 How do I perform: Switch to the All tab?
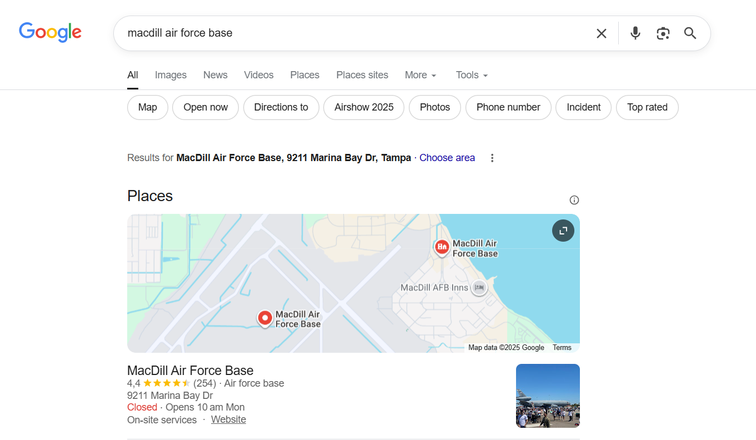tap(133, 75)
